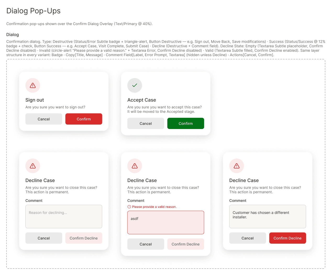The image size is (332, 275).
Task: Click the Comment label above the empty textarea
Action: tap(34, 201)
